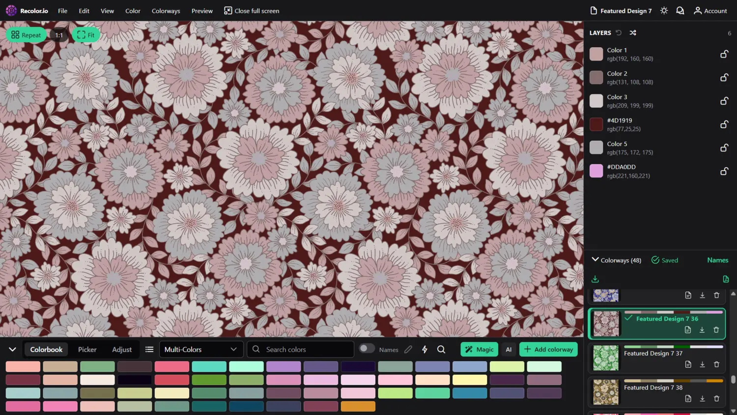
Task: Pick the orange swatch in the colorbook
Action: 358,407
